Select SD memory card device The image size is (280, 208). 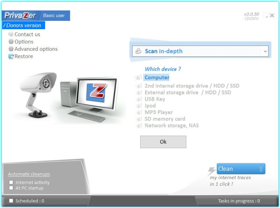coord(165,119)
